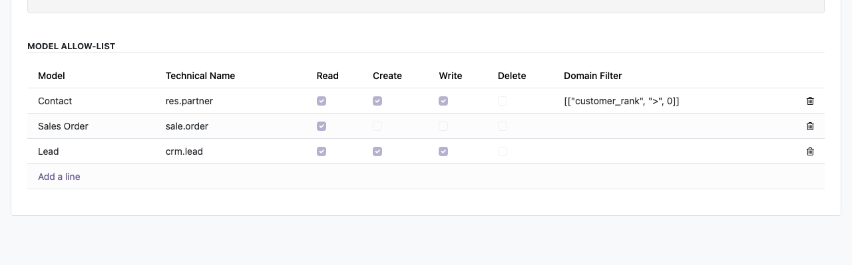The height and width of the screenshot is (265, 852).
Task: Click the res.partner technical name
Action: [x=189, y=101]
